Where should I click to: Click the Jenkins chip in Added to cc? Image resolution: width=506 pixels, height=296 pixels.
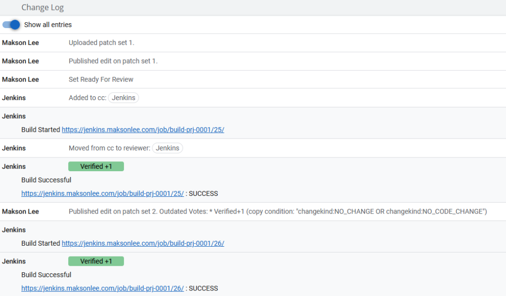[124, 98]
